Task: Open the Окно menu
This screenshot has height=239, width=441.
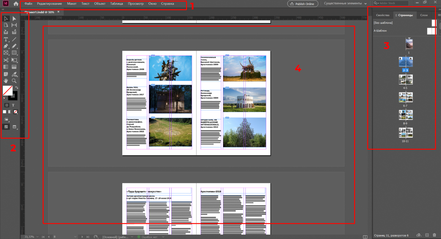Action: click(152, 3)
